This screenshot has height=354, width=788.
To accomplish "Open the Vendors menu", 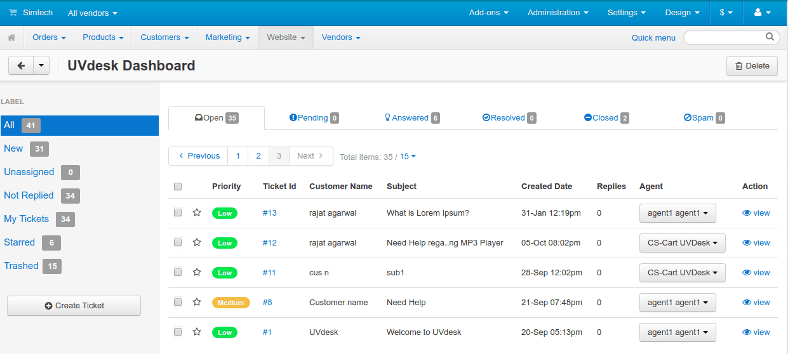I will click(341, 37).
